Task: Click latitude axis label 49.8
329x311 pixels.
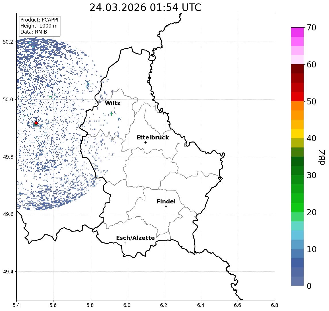Action: pyautogui.click(x=8, y=157)
